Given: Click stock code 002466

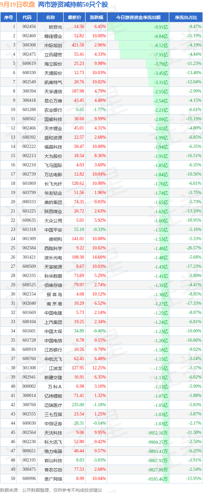Looking at the screenshot, I should [29, 128].
